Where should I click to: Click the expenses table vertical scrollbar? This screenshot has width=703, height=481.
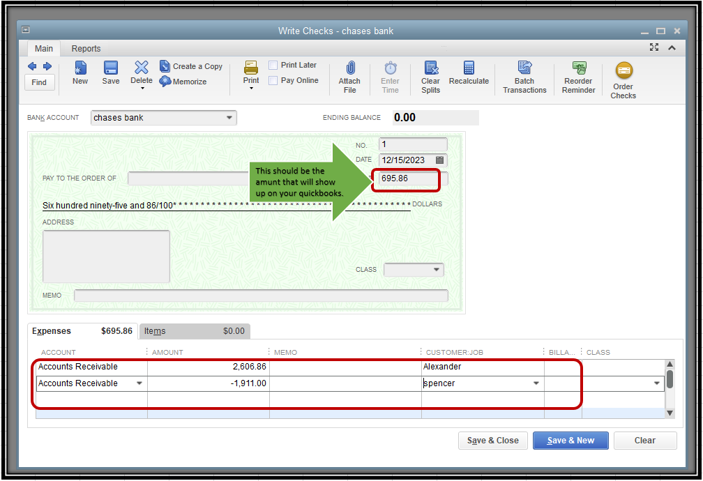pos(670,380)
